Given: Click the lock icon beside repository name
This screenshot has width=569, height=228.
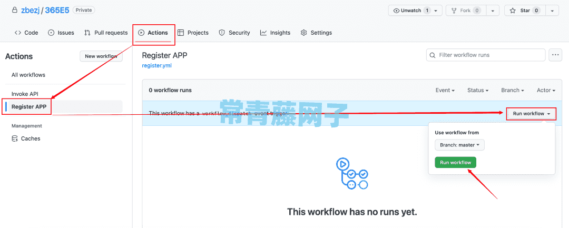Looking at the screenshot, I should tap(15, 11).
